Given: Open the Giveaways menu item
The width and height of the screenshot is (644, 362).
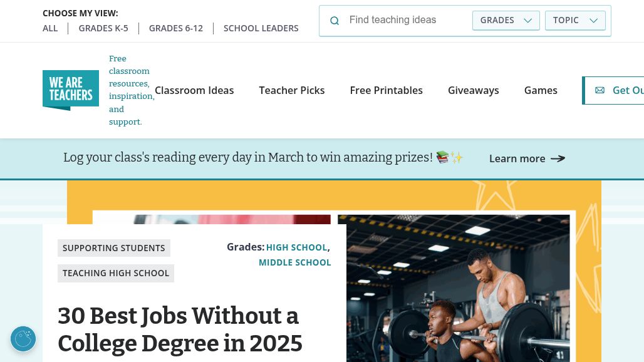Looking at the screenshot, I should [x=474, y=90].
